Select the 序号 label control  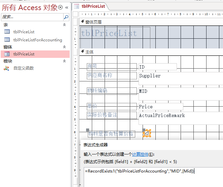click(112, 67)
